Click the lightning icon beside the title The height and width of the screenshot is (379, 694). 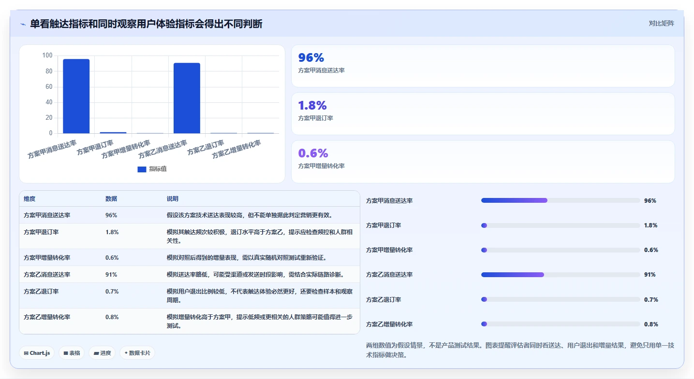click(23, 24)
